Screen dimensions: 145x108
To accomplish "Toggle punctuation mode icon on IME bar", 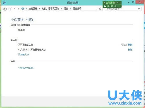I will point(120,3).
